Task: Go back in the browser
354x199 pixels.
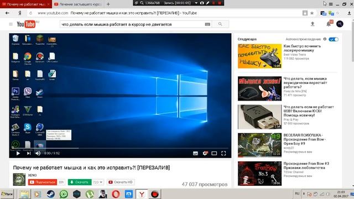Action: pyautogui.click(x=7, y=13)
